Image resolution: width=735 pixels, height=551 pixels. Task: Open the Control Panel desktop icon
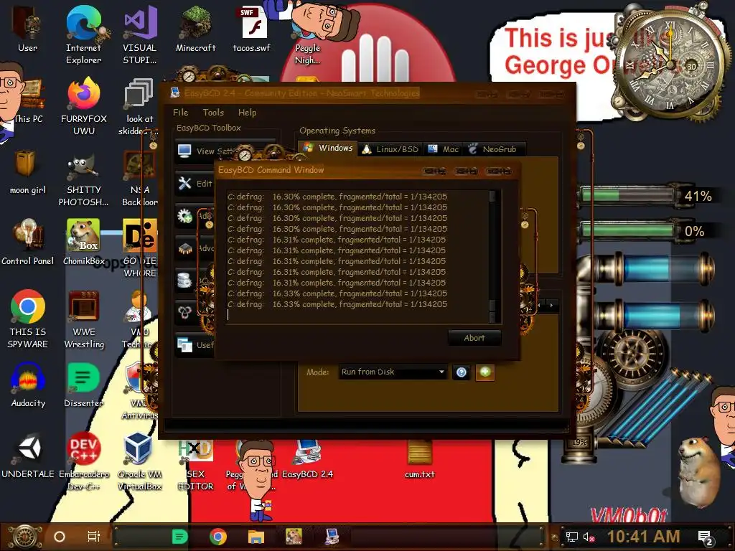coord(28,242)
